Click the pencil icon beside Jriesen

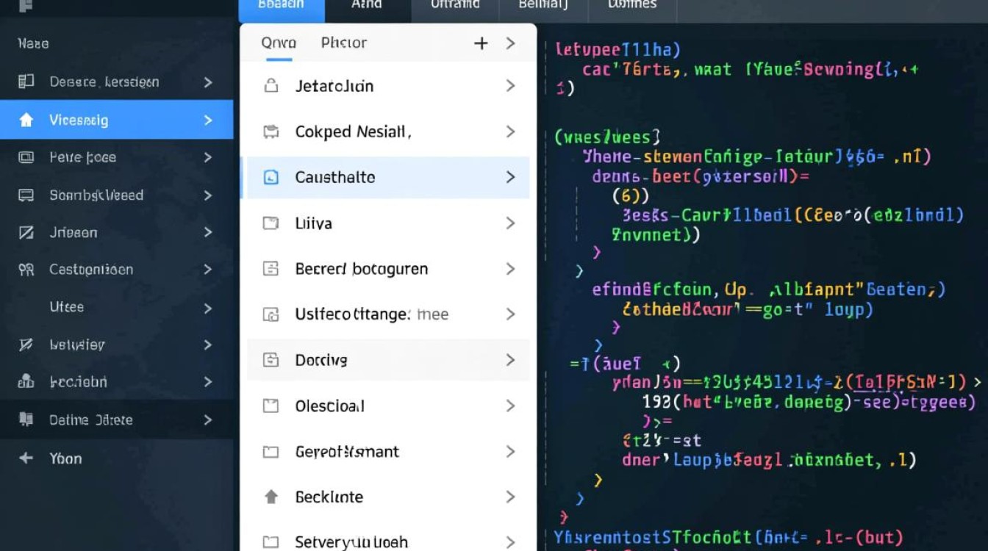pyautogui.click(x=26, y=232)
